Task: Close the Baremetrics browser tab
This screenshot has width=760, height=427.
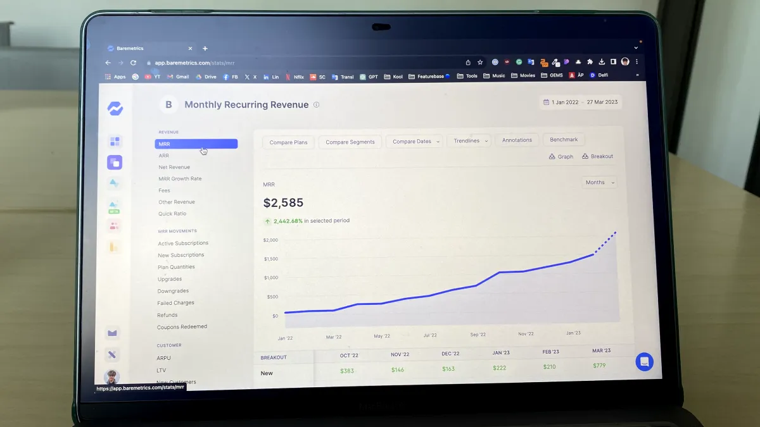Action: (x=190, y=48)
